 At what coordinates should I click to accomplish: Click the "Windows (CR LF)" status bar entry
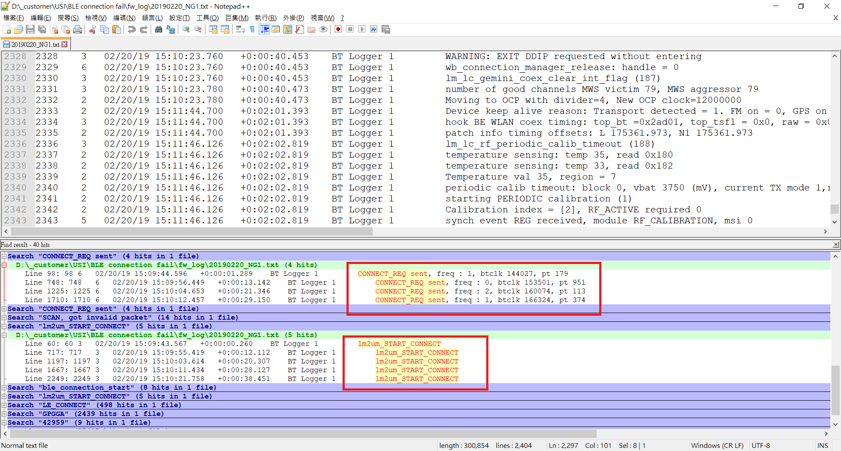(717, 446)
